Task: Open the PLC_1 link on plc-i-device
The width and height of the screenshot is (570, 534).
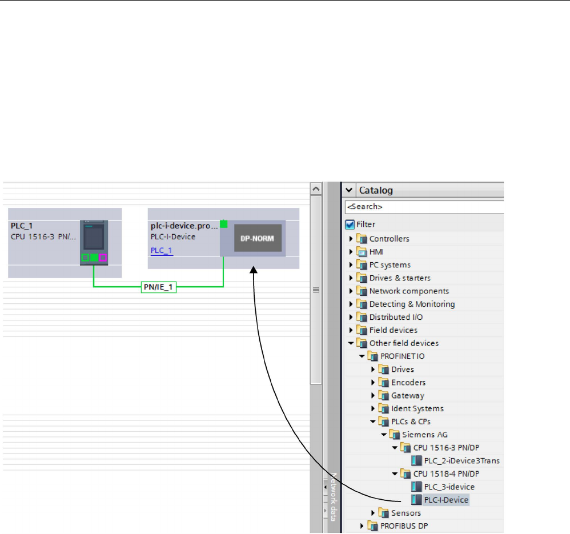Action: coord(162,251)
